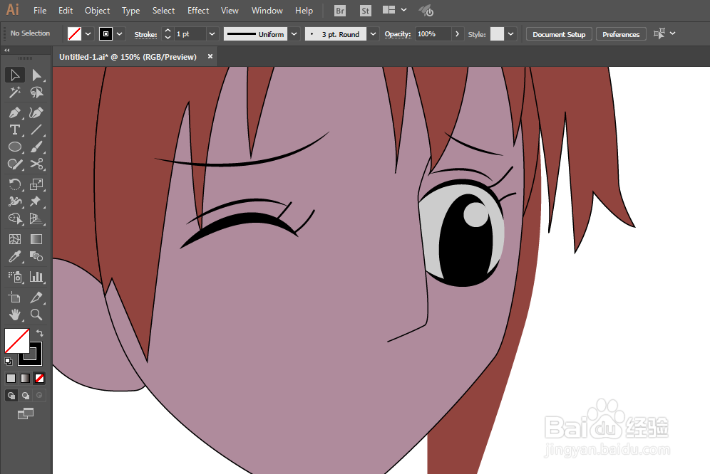710x474 pixels.
Task: Select the Magic Wand tool
Action: click(14, 93)
